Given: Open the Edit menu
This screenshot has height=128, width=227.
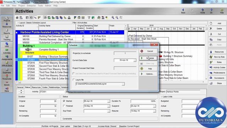Looking at the screenshot, I should [x=8, y=6].
